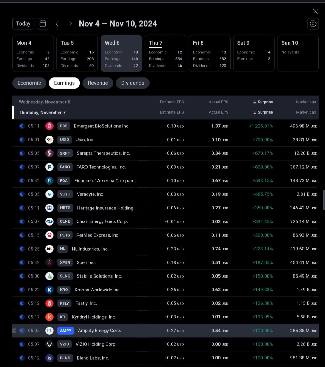Click after-hours moon icon in USIO row
Screen dimensions: 325x367
coord(22,140)
